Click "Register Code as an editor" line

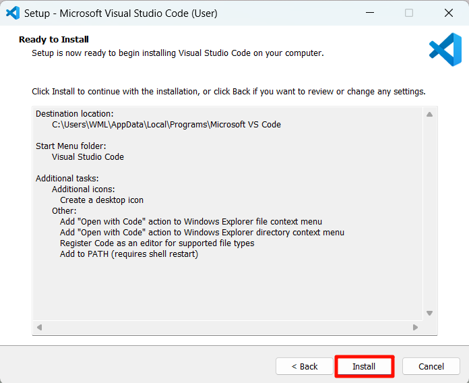click(x=157, y=243)
